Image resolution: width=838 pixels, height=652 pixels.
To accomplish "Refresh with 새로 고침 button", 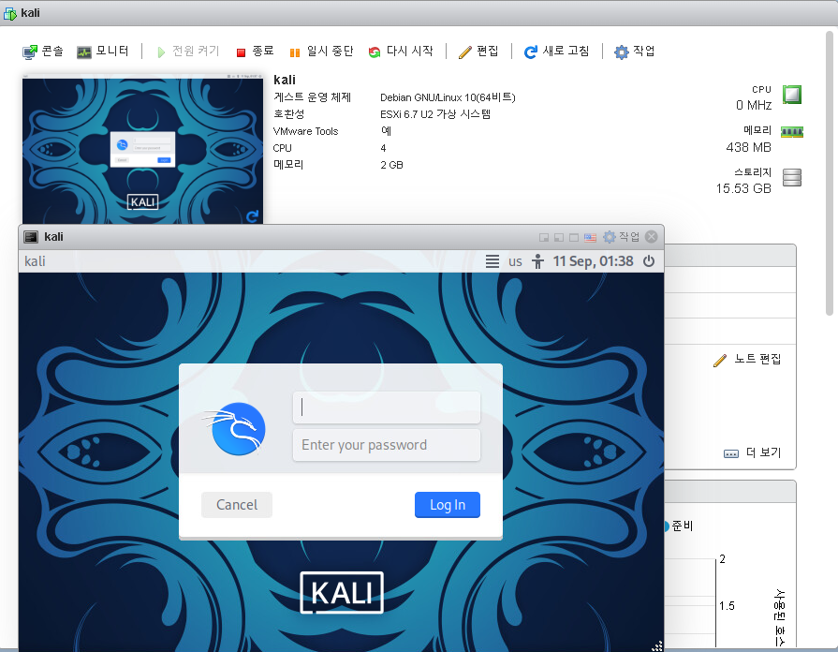I will (x=556, y=52).
